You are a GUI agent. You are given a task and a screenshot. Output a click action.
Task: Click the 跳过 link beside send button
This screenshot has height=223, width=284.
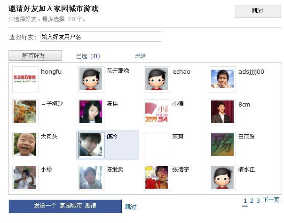[x=131, y=207]
